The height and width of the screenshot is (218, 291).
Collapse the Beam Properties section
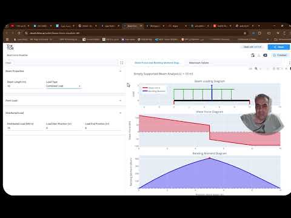pos(120,71)
